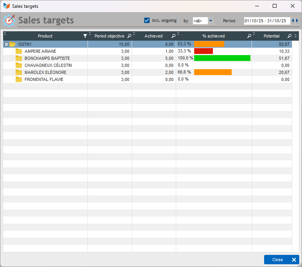Collapse the GSTN1 tree node

tap(6, 44)
